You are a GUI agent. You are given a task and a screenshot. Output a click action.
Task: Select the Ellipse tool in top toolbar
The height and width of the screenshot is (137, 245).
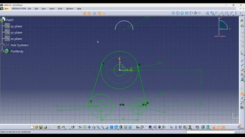226,13
